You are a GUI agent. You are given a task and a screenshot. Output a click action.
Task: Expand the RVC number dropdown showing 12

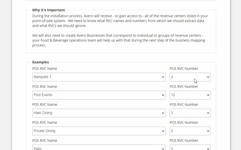[x=190, y=95]
